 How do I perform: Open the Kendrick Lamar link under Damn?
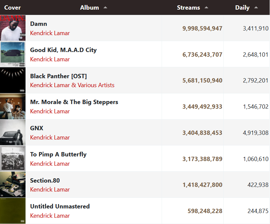(50, 33)
